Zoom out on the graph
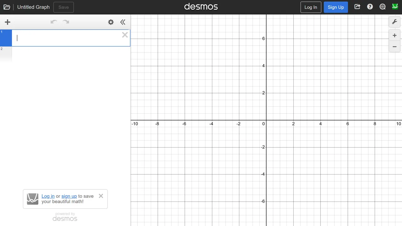This screenshot has height=226, width=402. [x=394, y=46]
